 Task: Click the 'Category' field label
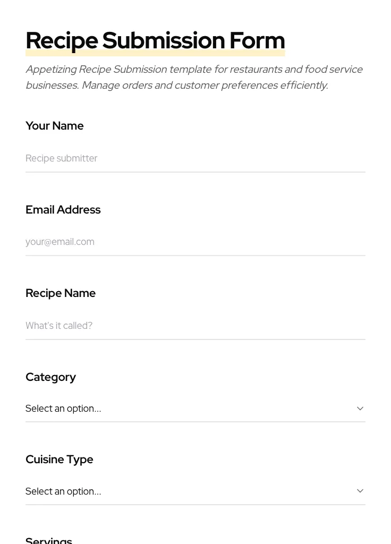50,377
